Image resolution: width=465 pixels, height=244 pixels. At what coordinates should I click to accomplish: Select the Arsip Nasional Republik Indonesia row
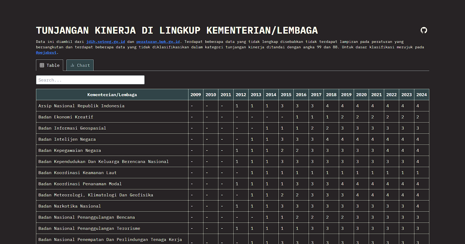tap(81, 106)
